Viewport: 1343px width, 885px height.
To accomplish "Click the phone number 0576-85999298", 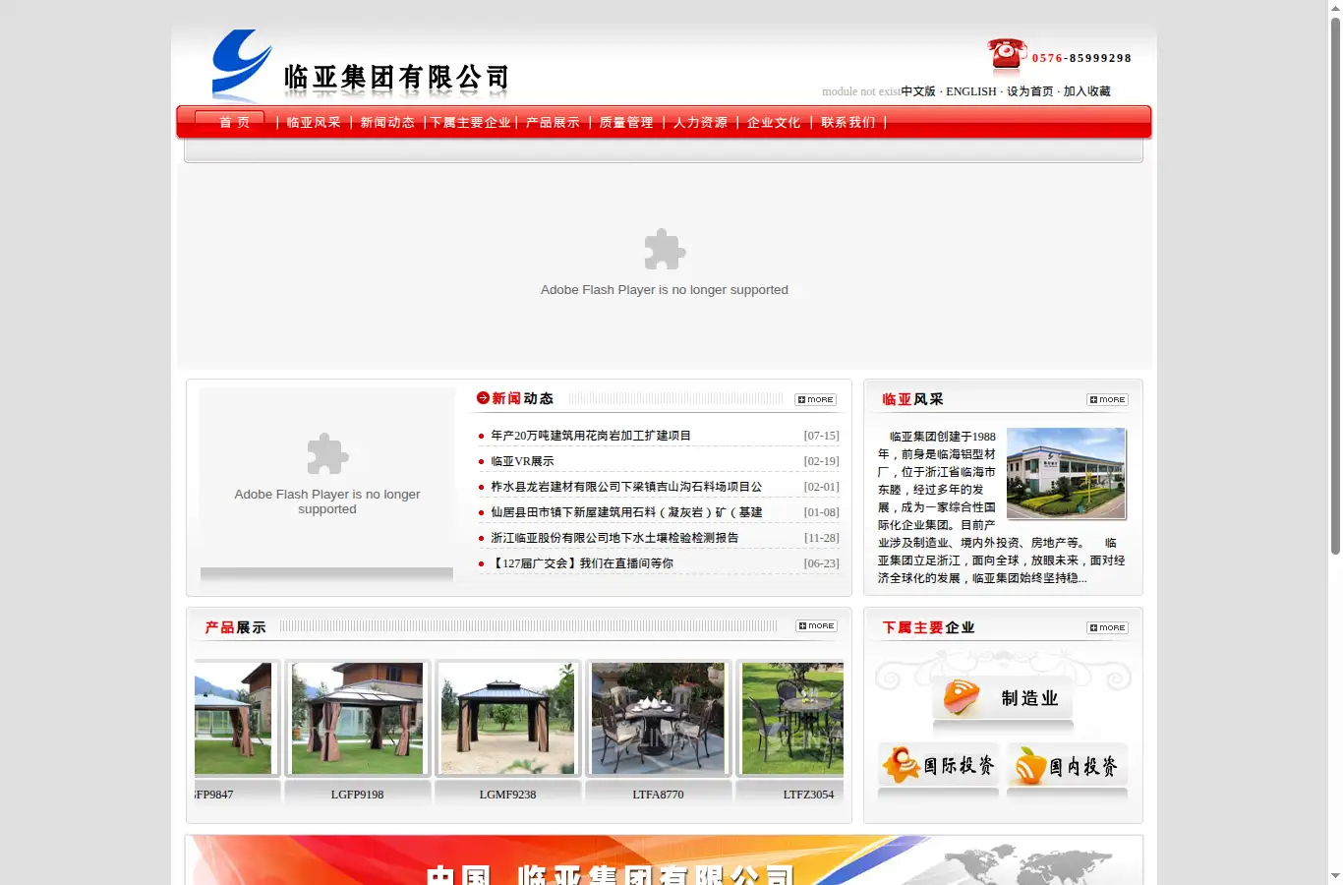I will point(1081,58).
